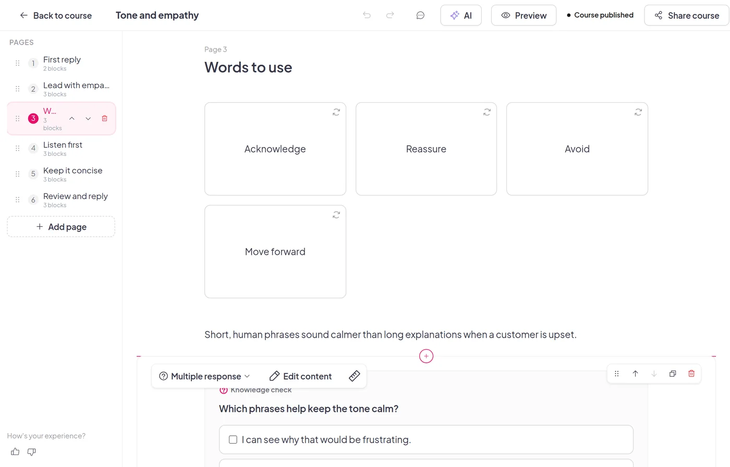The image size is (730, 467).
Task: Flip the Move forward card using its rotate icon
Action: click(x=336, y=215)
